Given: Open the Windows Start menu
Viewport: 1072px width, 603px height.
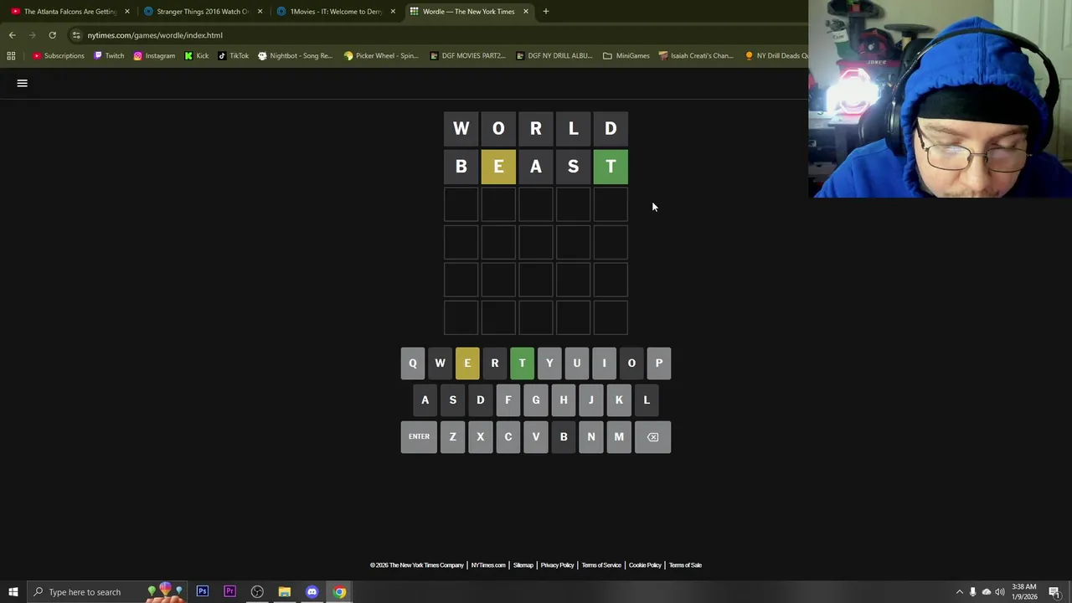Looking at the screenshot, I should (x=13, y=592).
